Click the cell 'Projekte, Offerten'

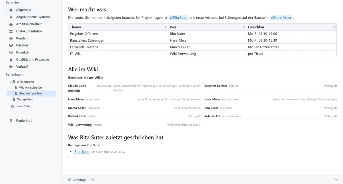coord(118,34)
